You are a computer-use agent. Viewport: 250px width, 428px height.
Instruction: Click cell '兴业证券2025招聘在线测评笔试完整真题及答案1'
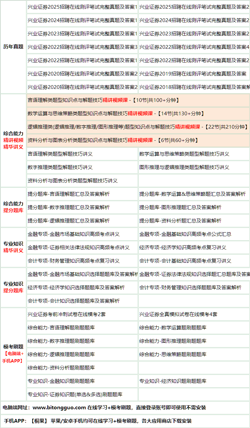click(x=82, y=7)
